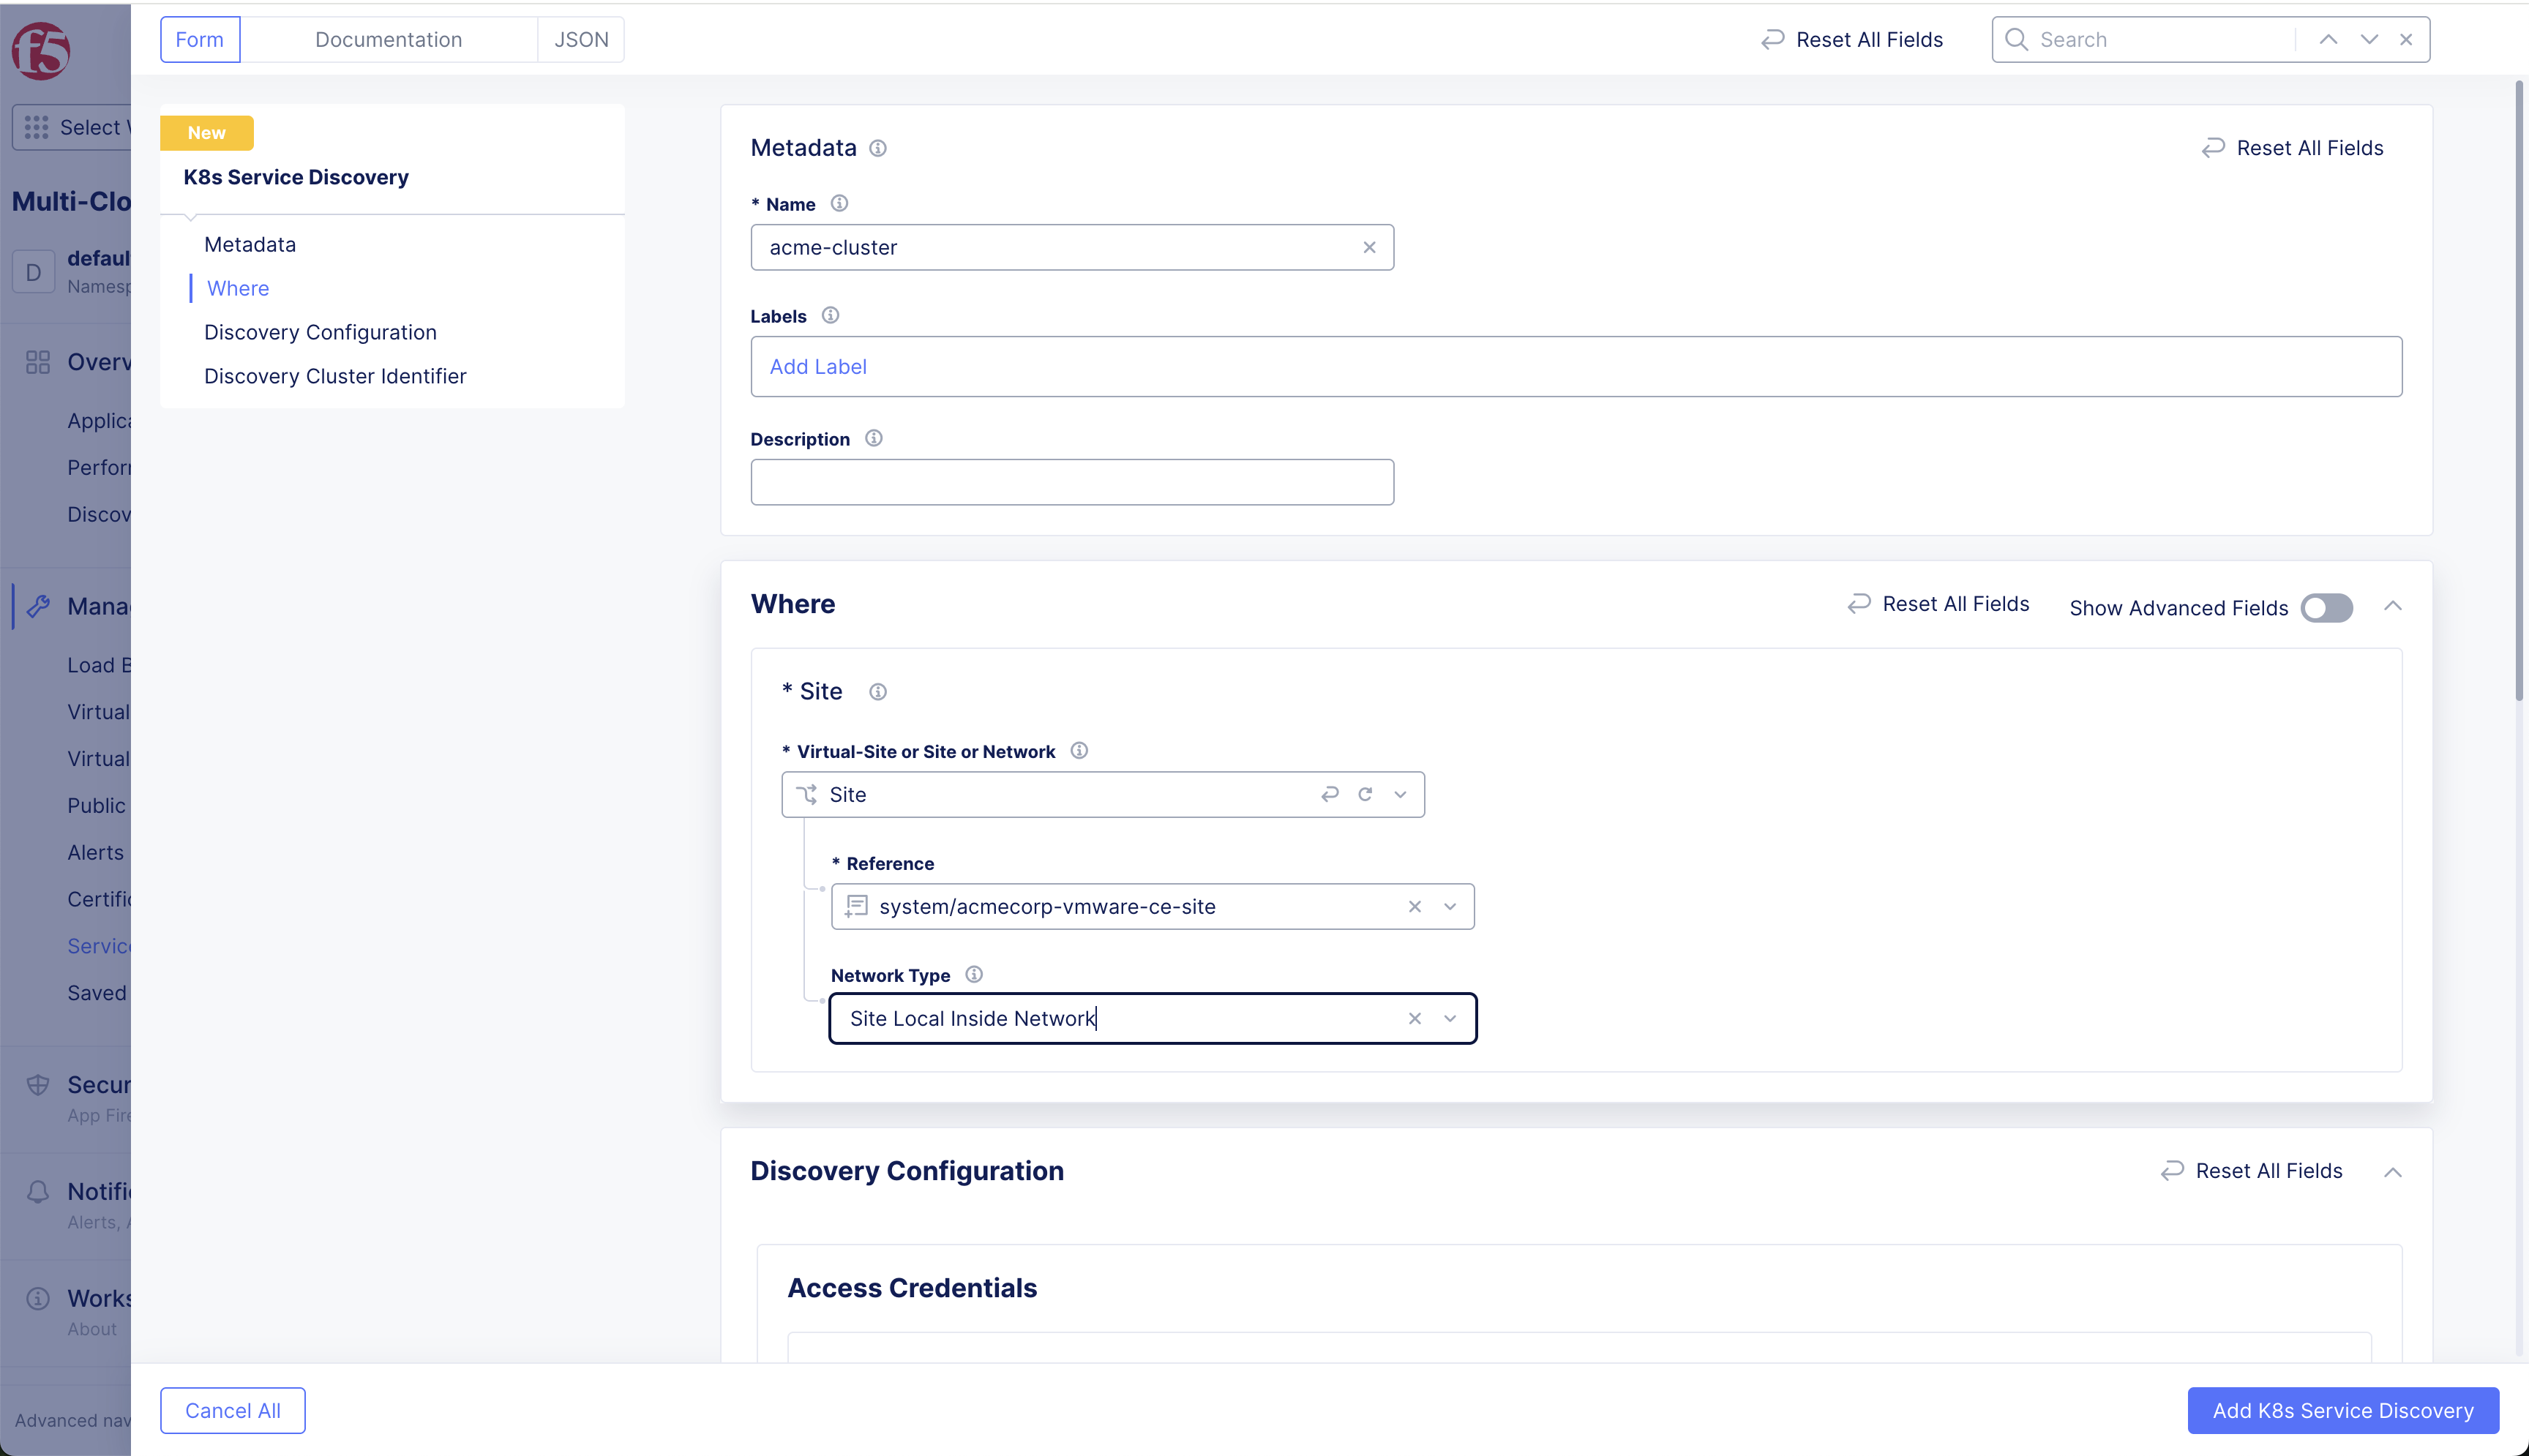Switch to the Documentation tab
Viewport: 2529px width, 1456px height.
point(389,39)
